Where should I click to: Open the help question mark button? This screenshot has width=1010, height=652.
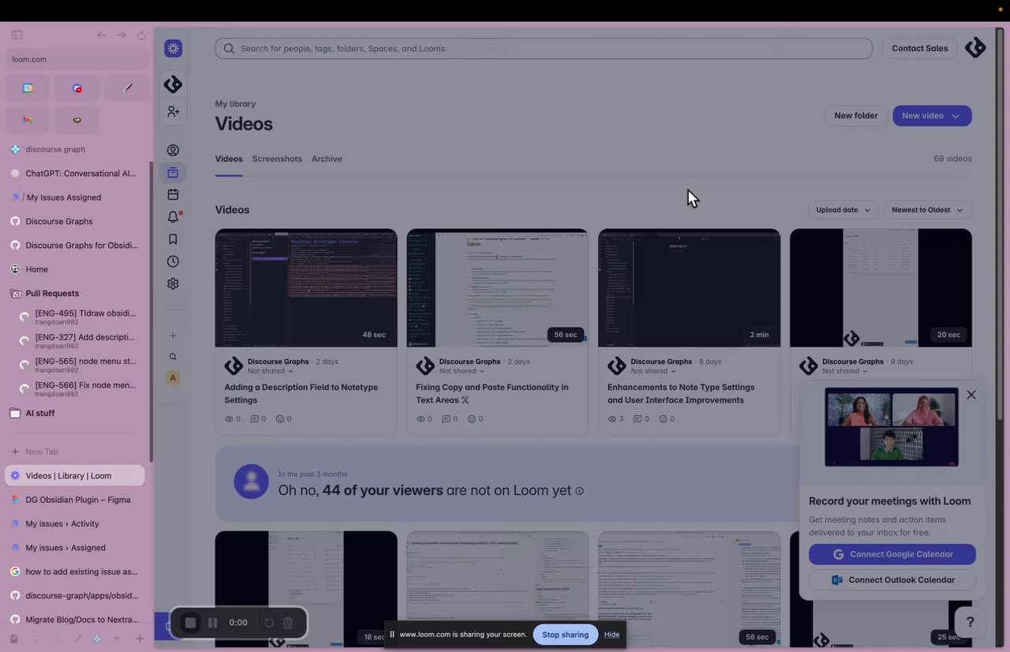(970, 623)
